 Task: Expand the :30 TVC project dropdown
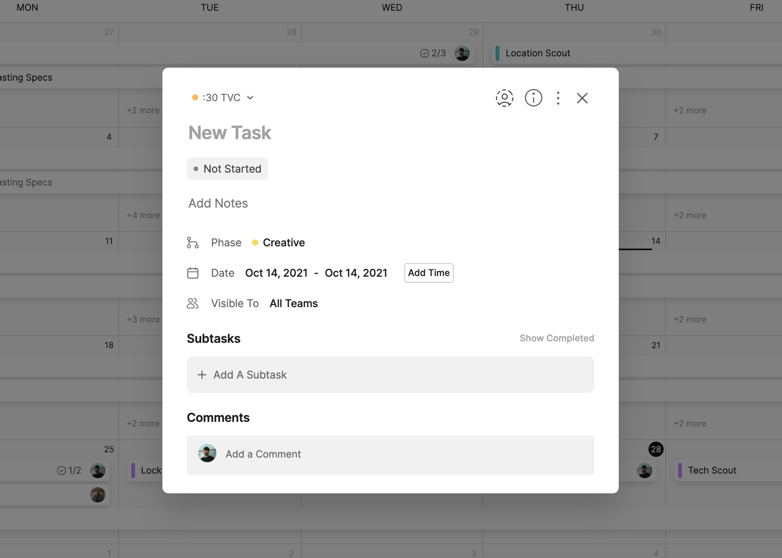tap(250, 98)
